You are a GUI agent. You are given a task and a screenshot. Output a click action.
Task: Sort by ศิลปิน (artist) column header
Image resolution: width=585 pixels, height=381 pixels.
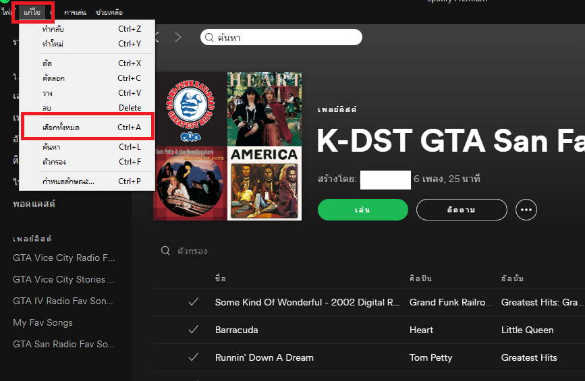pyautogui.click(x=420, y=279)
